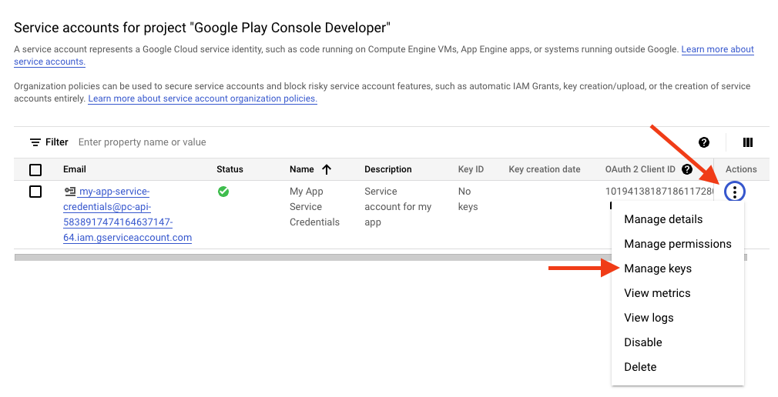Viewport: 778px width, 397px height.
Task: Click the OAuth 2 Client ID help icon
Action: [x=686, y=169]
